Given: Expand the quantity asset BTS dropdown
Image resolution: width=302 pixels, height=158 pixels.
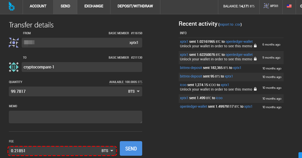Looking at the screenshot, I should 134,91.
